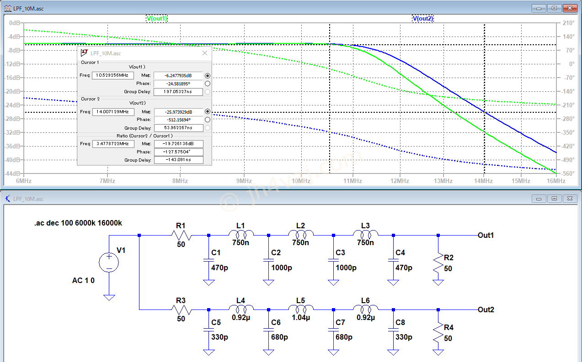The image size is (582, 362).
Task: Click Cursor 1 Mag field -6.2477935dB
Action: [178, 75]
